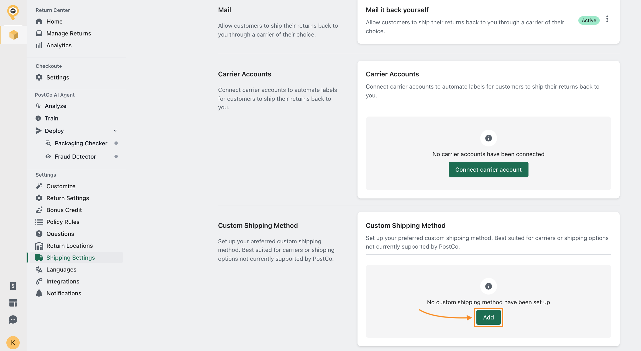
Task: Select Notifications in the Settings list
Action: point(64,293)
